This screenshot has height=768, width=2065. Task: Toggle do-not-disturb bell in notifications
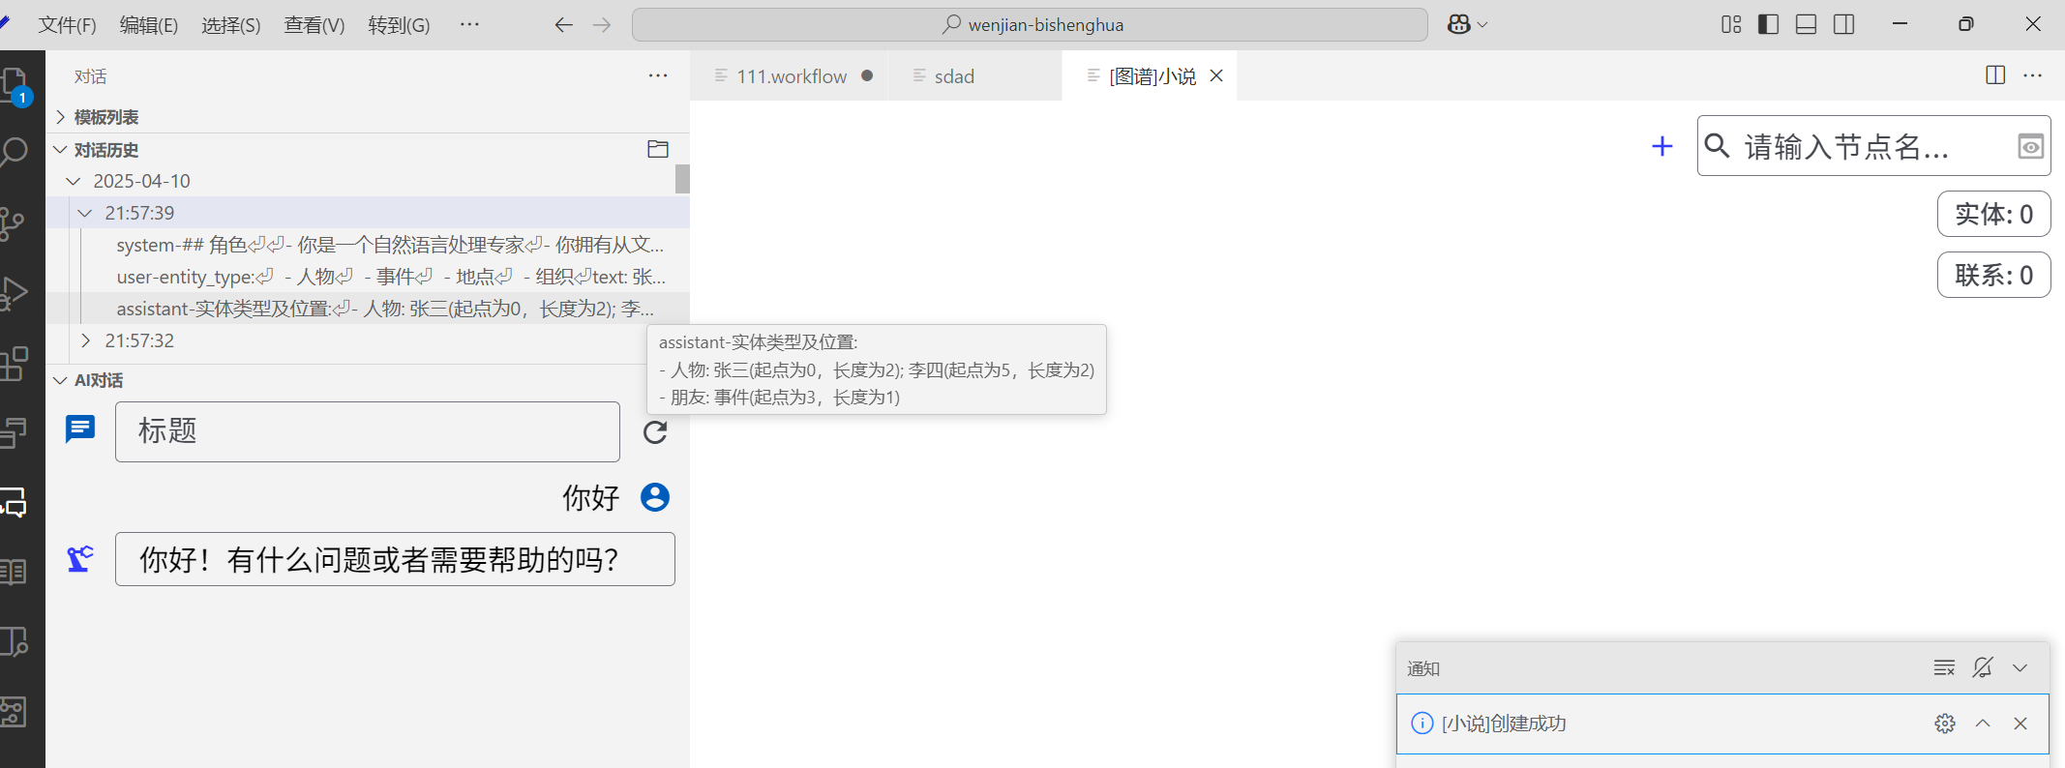click(x=1982, y=668)
